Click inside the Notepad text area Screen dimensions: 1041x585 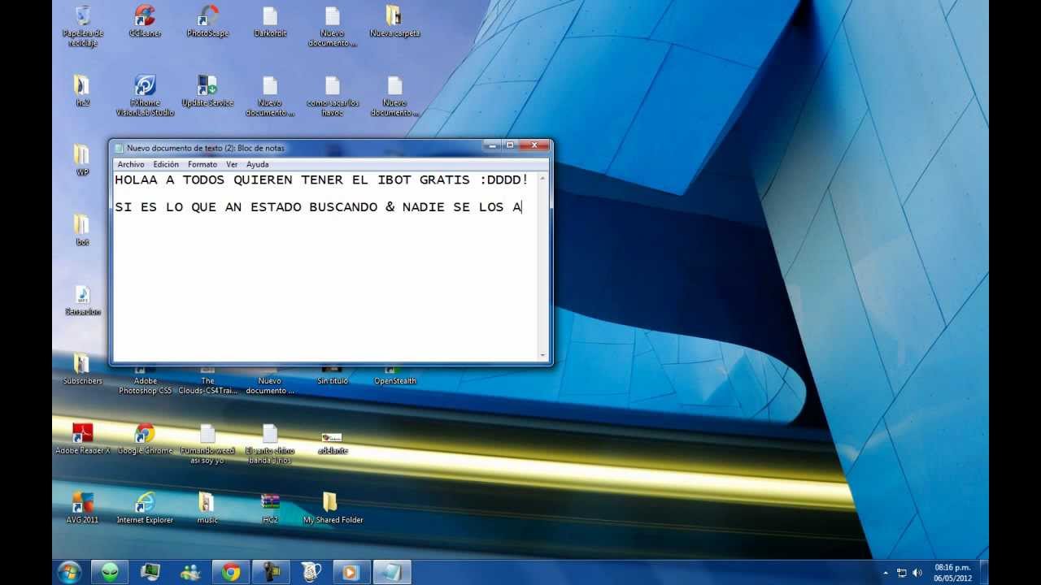click(325, 266)
